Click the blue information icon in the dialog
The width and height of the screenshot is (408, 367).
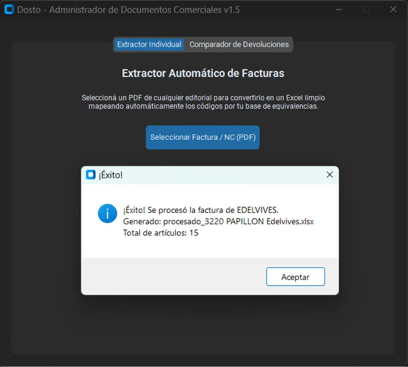108,214
